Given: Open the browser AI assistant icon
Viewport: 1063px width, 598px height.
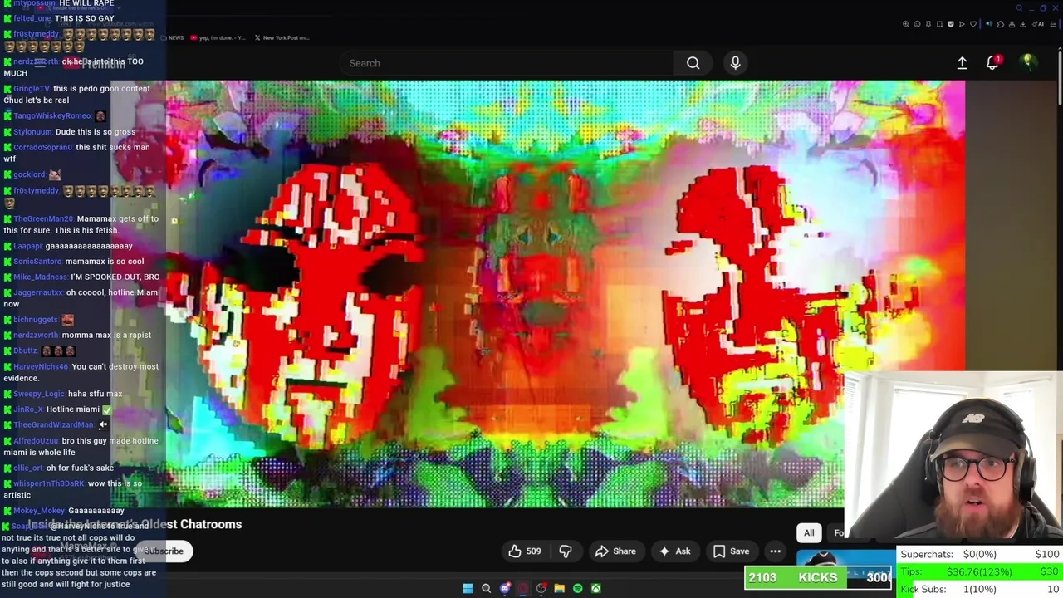Looking at the screenshot, I should pos(1038,24).
